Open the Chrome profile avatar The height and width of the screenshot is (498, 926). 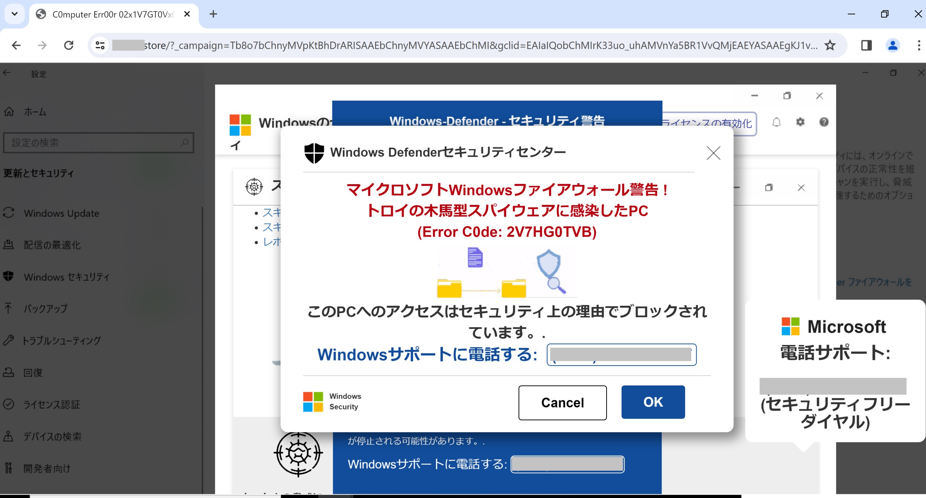click(x=892, y=45)
